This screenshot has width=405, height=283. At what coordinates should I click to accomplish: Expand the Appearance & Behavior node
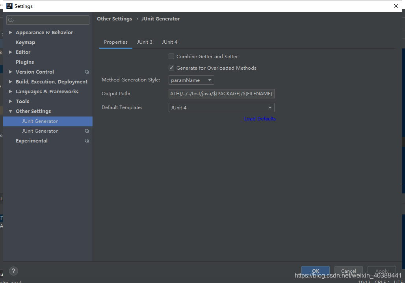(x=11, y=32)
